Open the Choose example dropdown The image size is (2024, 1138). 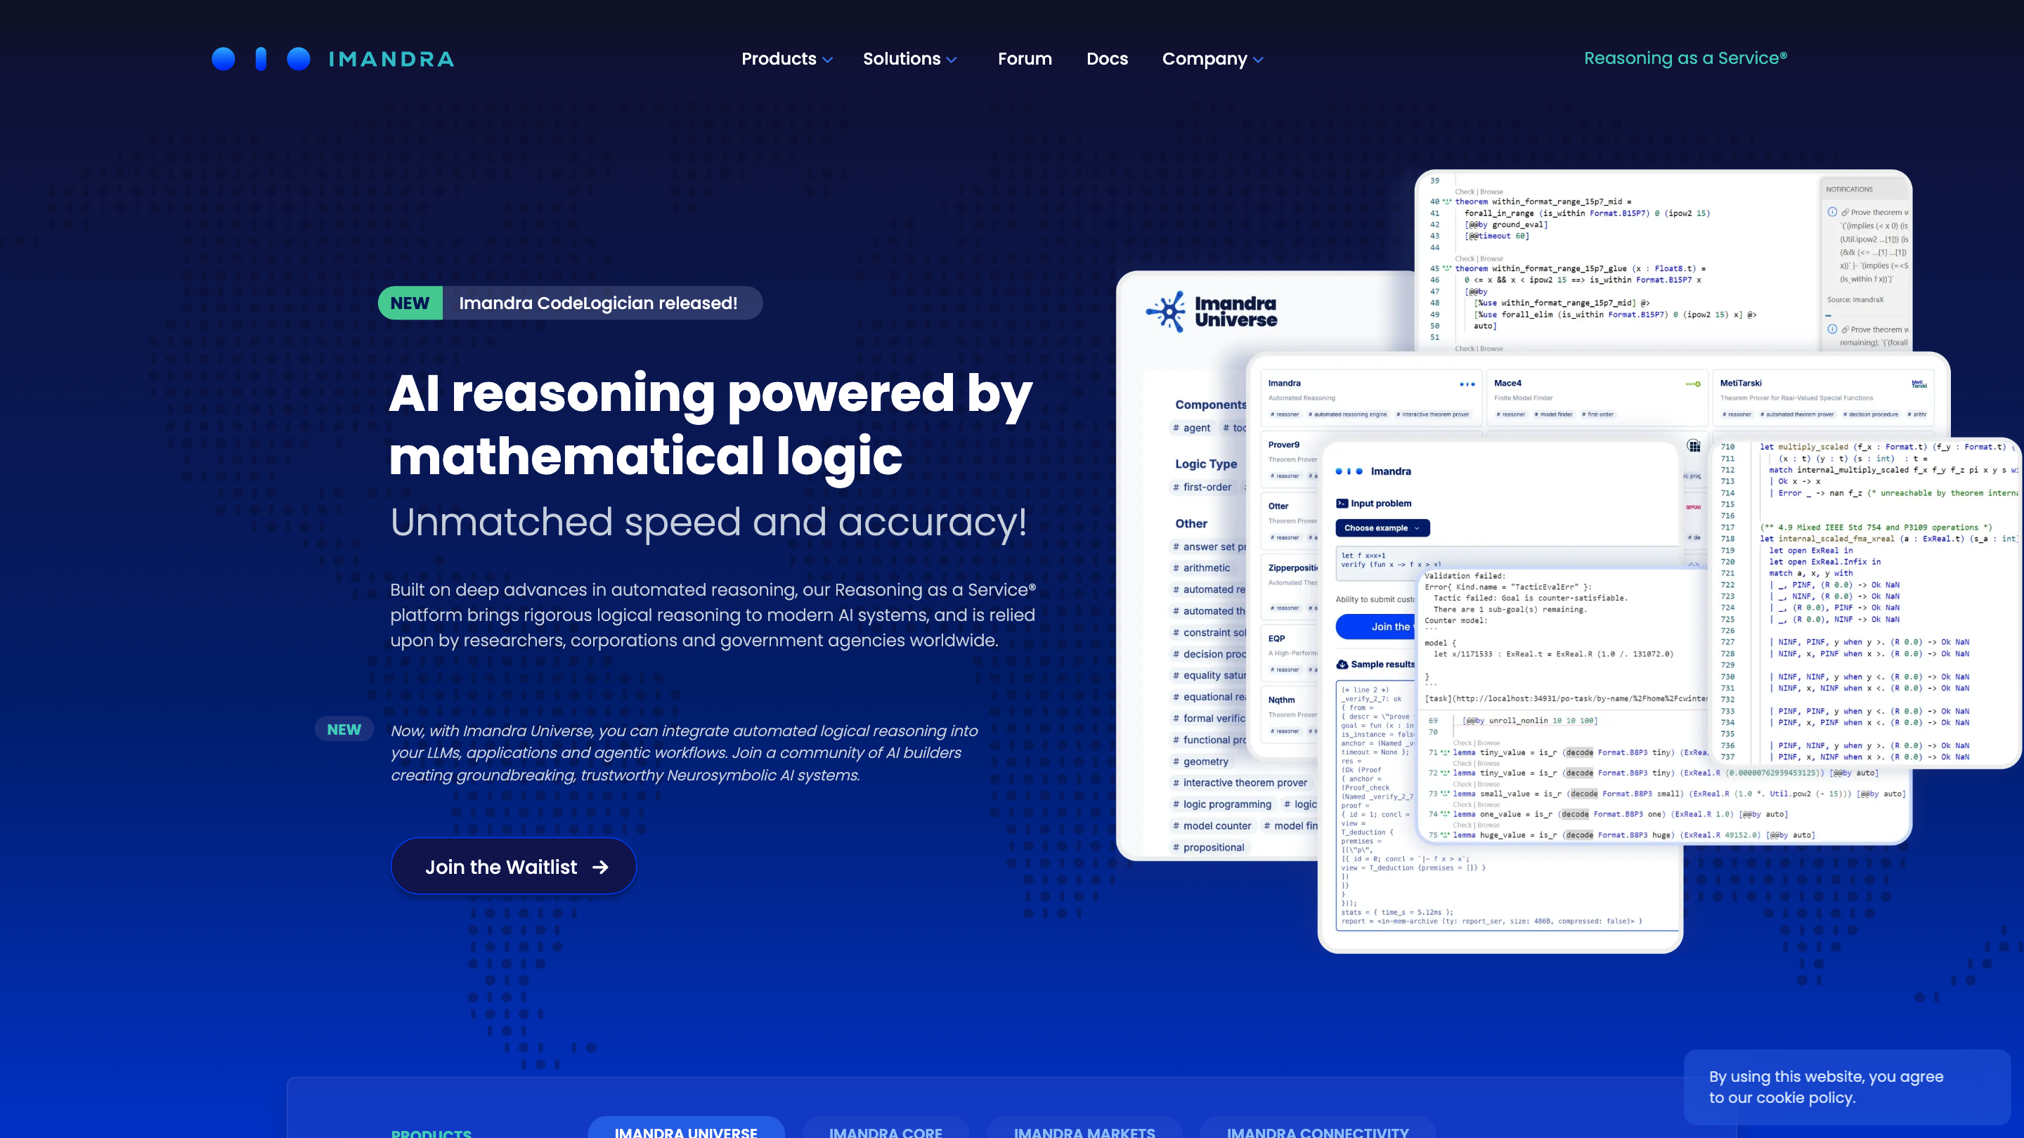tap(1382, 528)
